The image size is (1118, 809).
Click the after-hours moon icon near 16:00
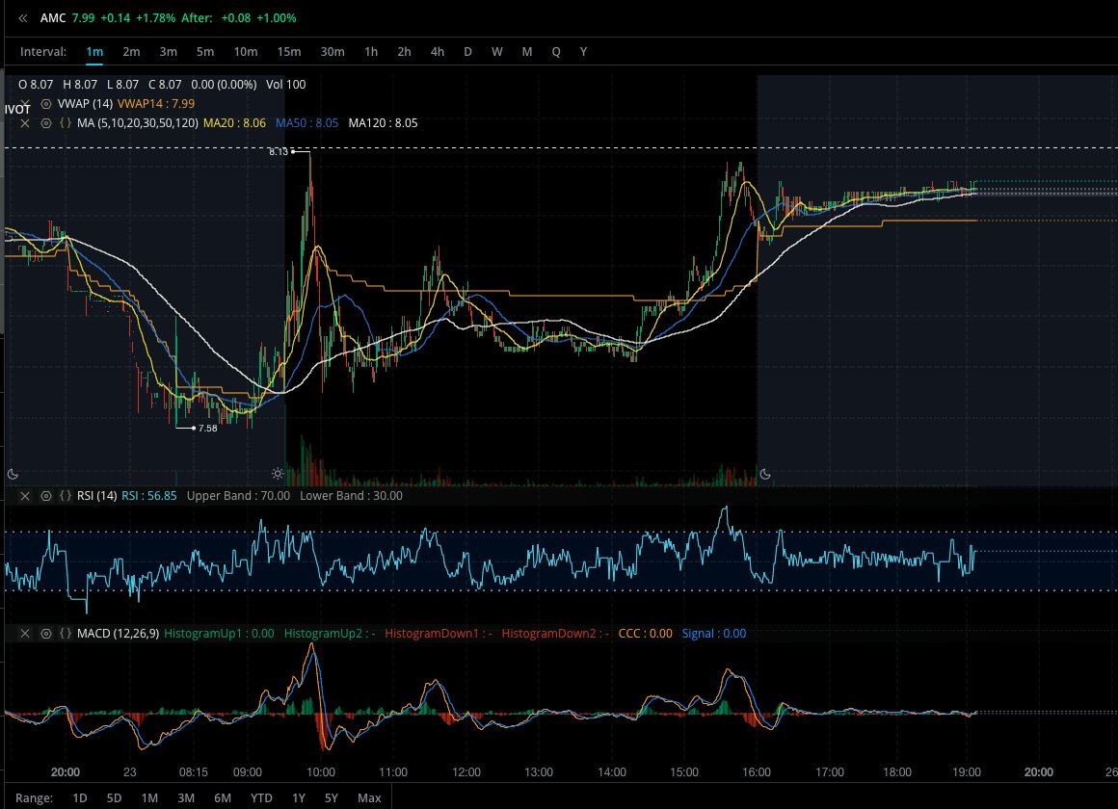(765, 474)
